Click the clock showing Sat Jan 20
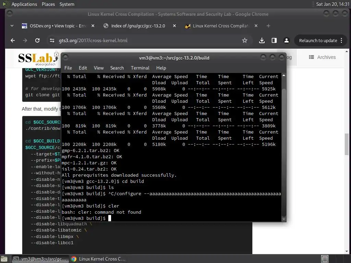This screenshot has height=263, width=351. [x=332, y=4]
